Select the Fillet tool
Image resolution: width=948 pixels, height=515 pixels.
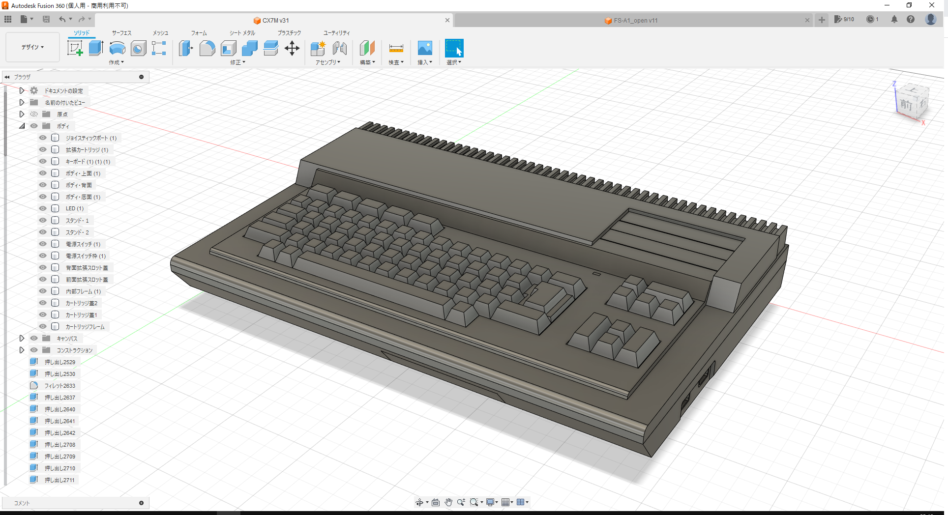pyautogui.click(x=207, y=48)
